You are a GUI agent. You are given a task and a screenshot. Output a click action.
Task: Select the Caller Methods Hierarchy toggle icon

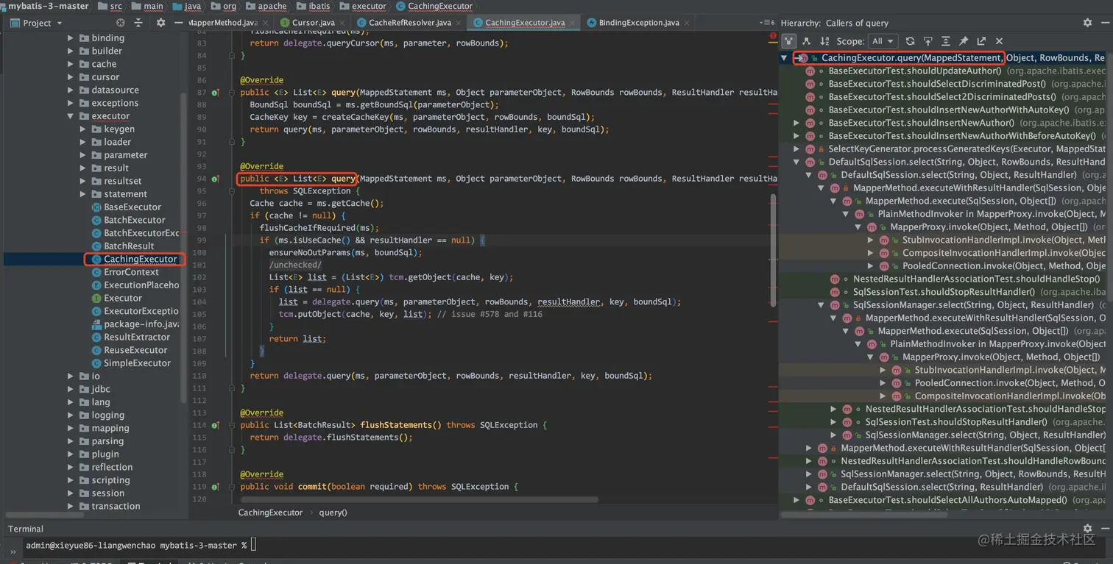tap(789, 41)
